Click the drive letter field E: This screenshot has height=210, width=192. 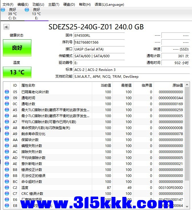(x=99, y=63)
